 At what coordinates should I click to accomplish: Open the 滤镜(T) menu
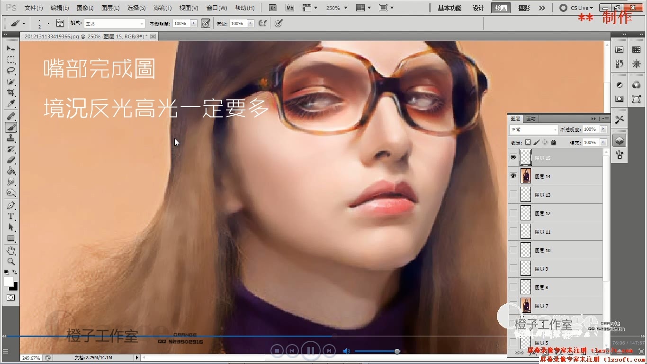162,8
